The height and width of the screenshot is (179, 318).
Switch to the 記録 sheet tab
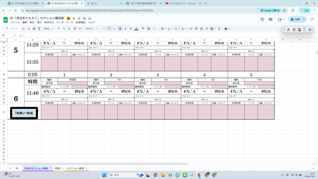pos(57,168)
